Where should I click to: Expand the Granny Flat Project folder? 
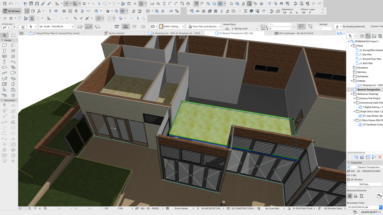354,98
